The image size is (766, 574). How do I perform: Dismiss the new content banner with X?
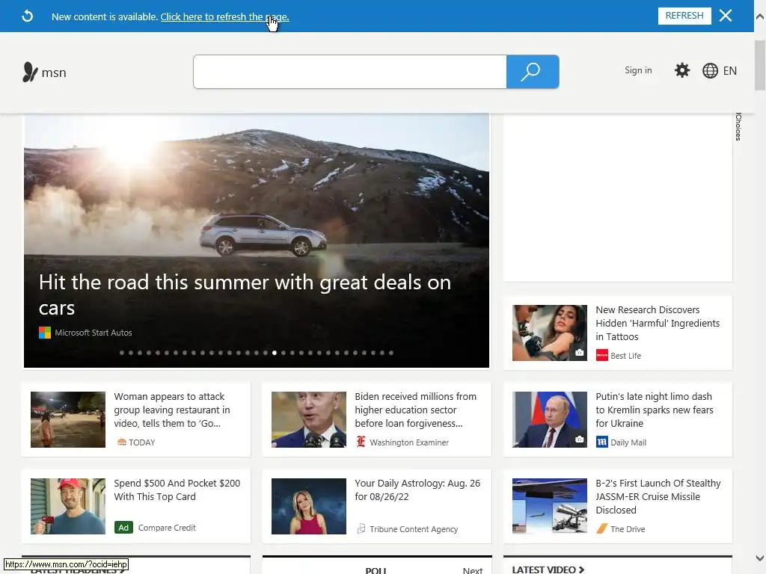[x=726, y=16]
